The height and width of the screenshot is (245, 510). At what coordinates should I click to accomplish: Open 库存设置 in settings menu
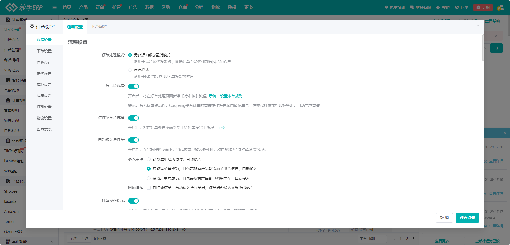tap(44, 85)
